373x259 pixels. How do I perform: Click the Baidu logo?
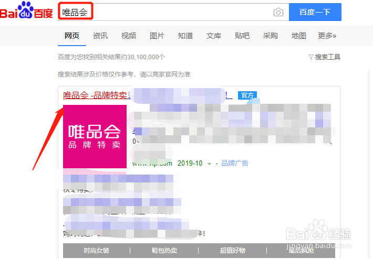point(26,10)
